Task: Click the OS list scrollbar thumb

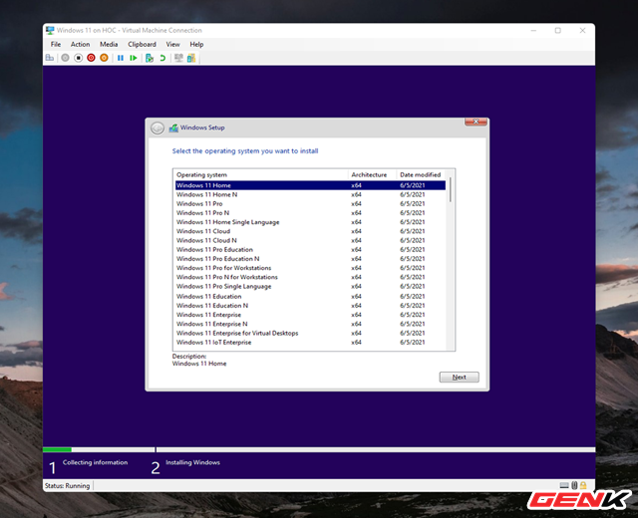Action: pos(451,189)
